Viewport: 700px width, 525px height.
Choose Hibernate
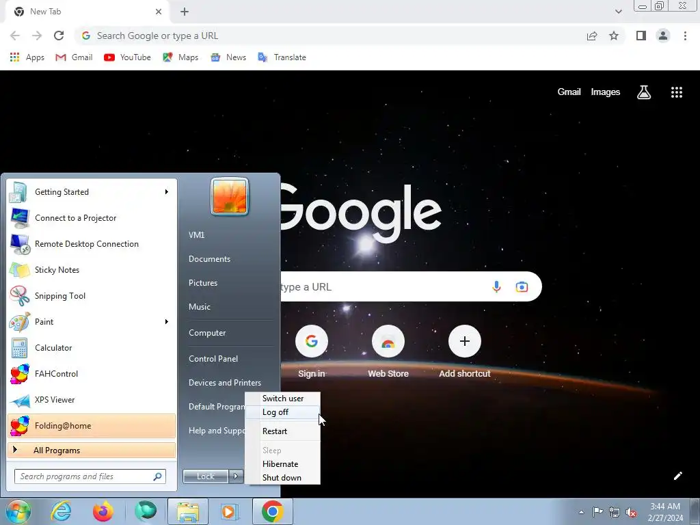(x=282, y=464)
